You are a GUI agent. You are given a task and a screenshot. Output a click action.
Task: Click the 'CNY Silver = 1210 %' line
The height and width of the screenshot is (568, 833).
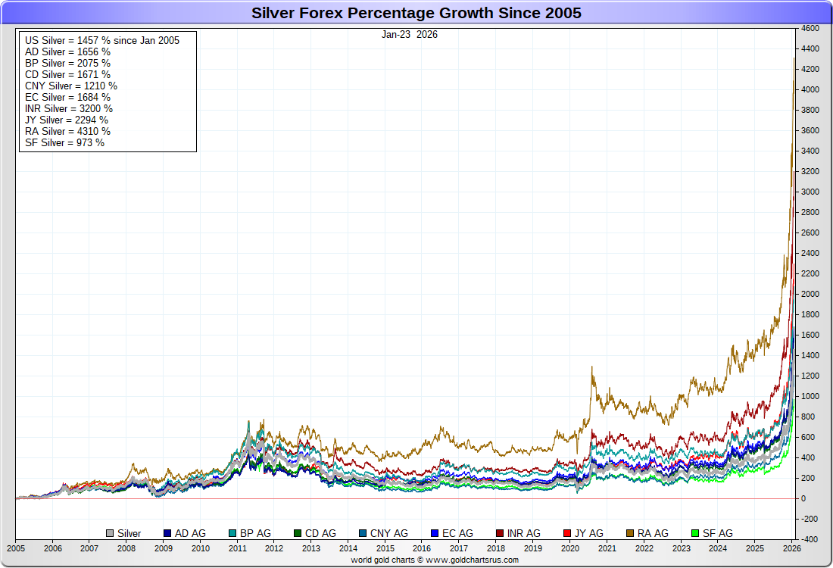[71, 86]
